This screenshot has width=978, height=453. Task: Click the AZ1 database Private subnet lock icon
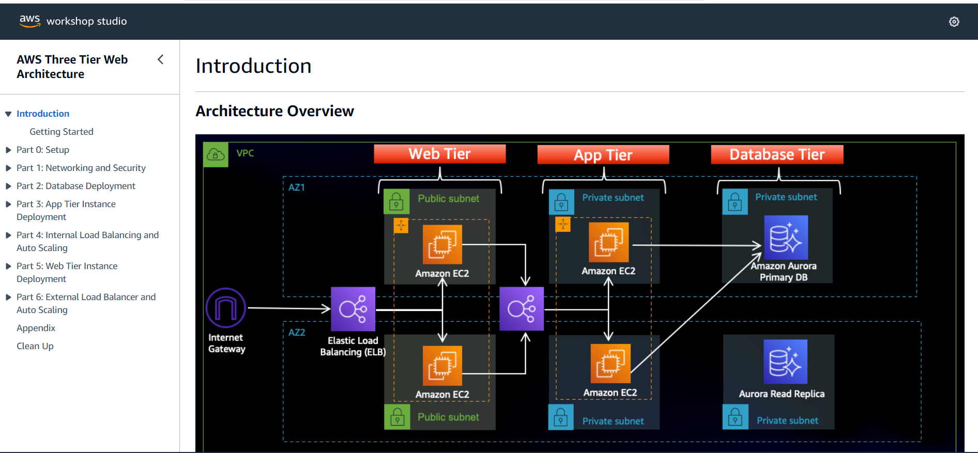tap(735, 201)
